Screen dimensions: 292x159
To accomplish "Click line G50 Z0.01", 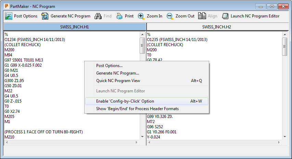I will tap(13, 86).
